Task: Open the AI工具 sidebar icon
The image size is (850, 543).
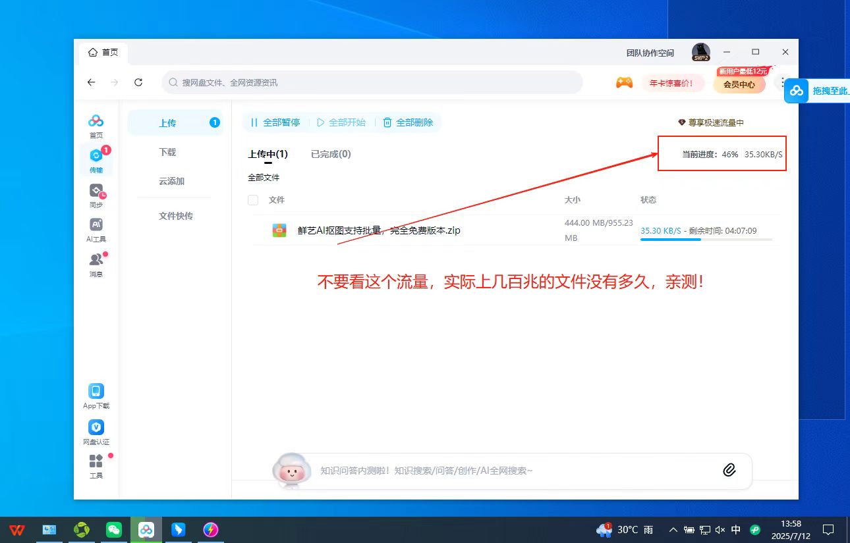Action: 96,229
